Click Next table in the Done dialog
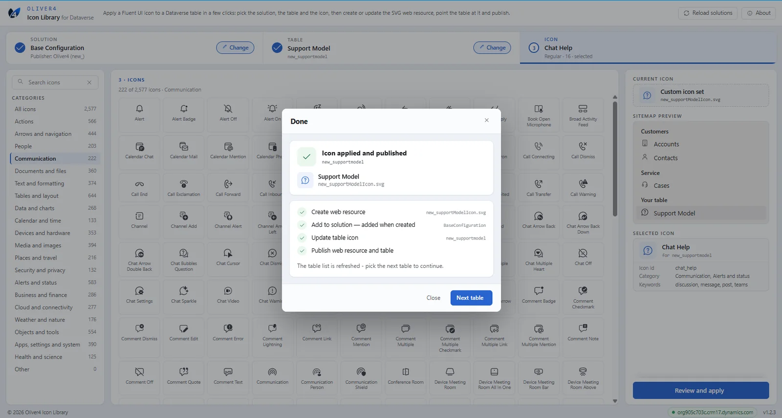782x418 pixels. pyautogui.click(x=471, y=298)
